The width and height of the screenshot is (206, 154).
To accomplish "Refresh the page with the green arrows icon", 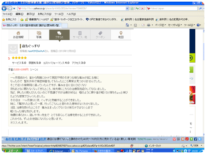I will (137, 9).
